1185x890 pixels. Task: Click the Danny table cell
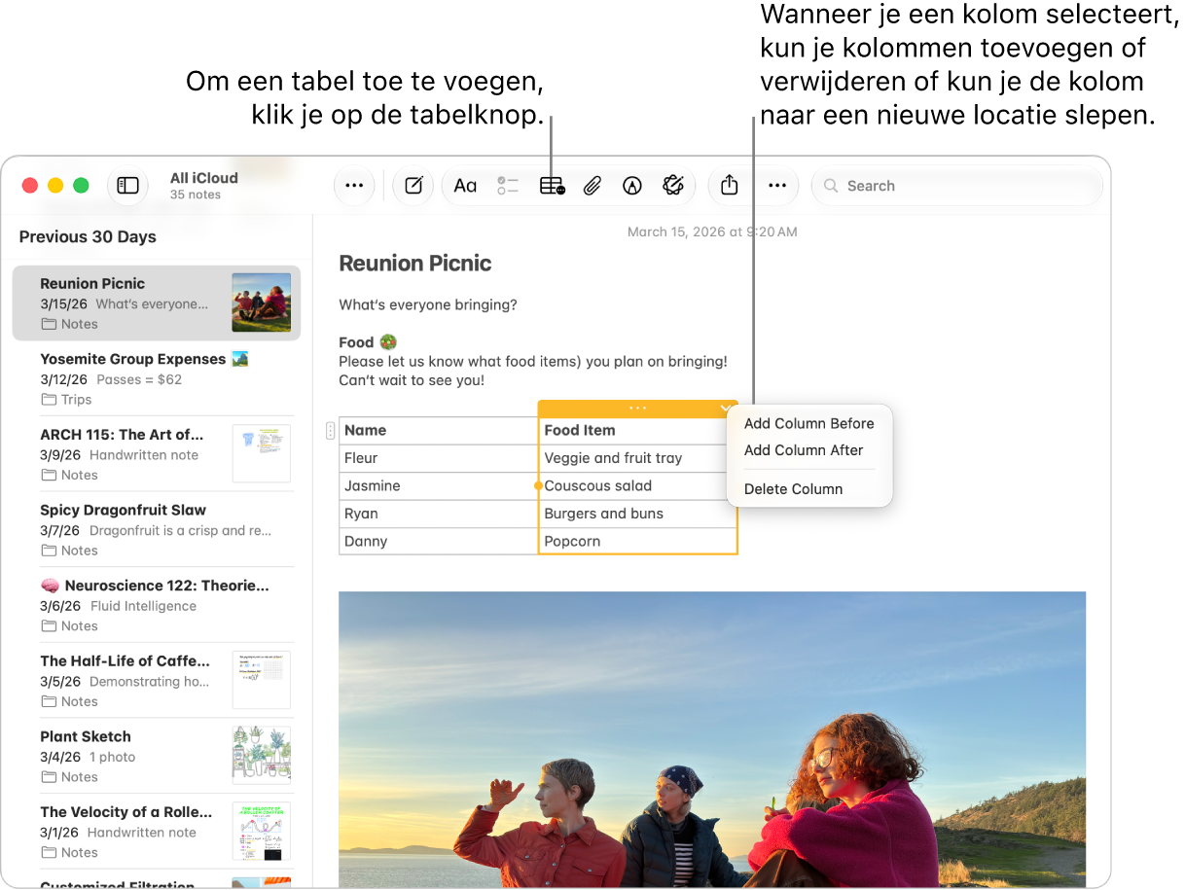click(439, 542)
